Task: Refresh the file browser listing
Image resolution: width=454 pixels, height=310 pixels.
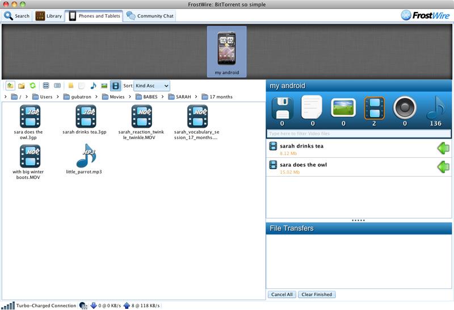Action: click(33, 86)
